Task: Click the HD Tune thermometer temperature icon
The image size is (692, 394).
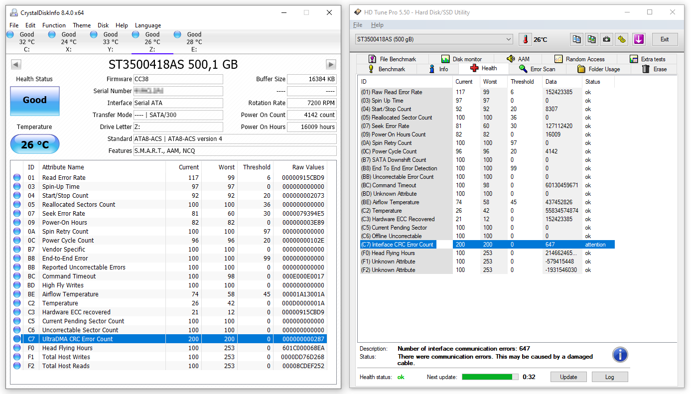Action: [525, 39]
